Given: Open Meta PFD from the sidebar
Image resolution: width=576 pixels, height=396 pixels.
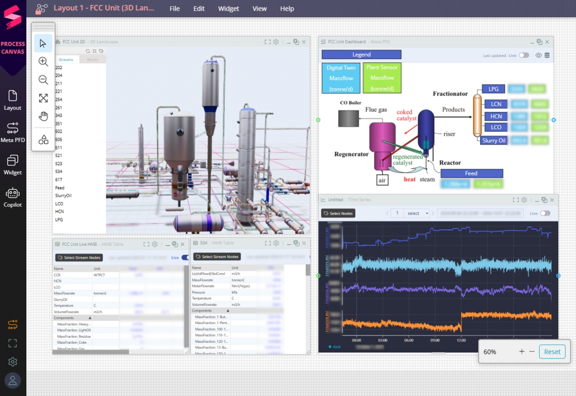Looking at the screenshot, I should point(13,133).
